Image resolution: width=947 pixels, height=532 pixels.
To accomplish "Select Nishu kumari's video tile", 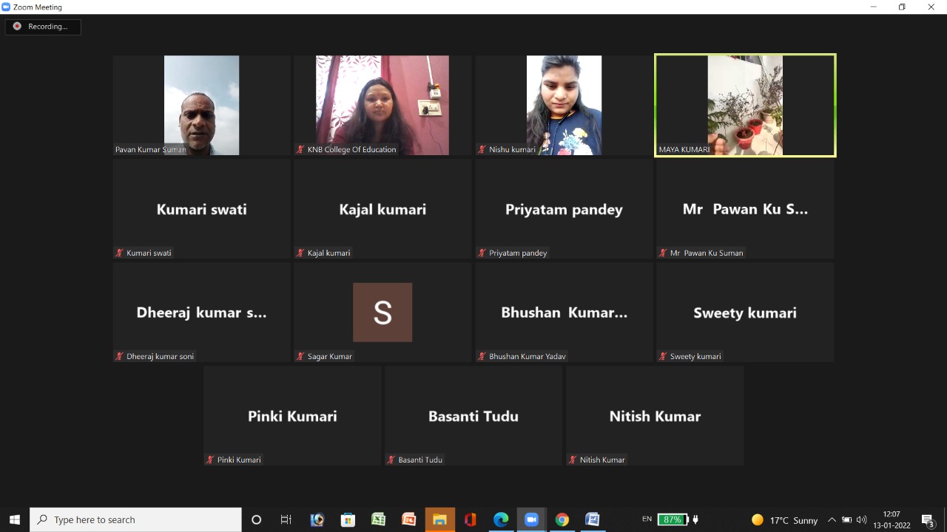I will (564, 105).
